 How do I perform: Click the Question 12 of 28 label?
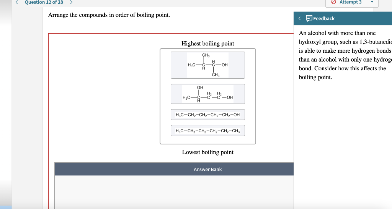(x=44, y=2)
